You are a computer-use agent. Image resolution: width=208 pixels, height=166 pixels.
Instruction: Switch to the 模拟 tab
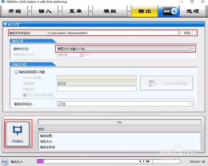[x=110, y=11]
